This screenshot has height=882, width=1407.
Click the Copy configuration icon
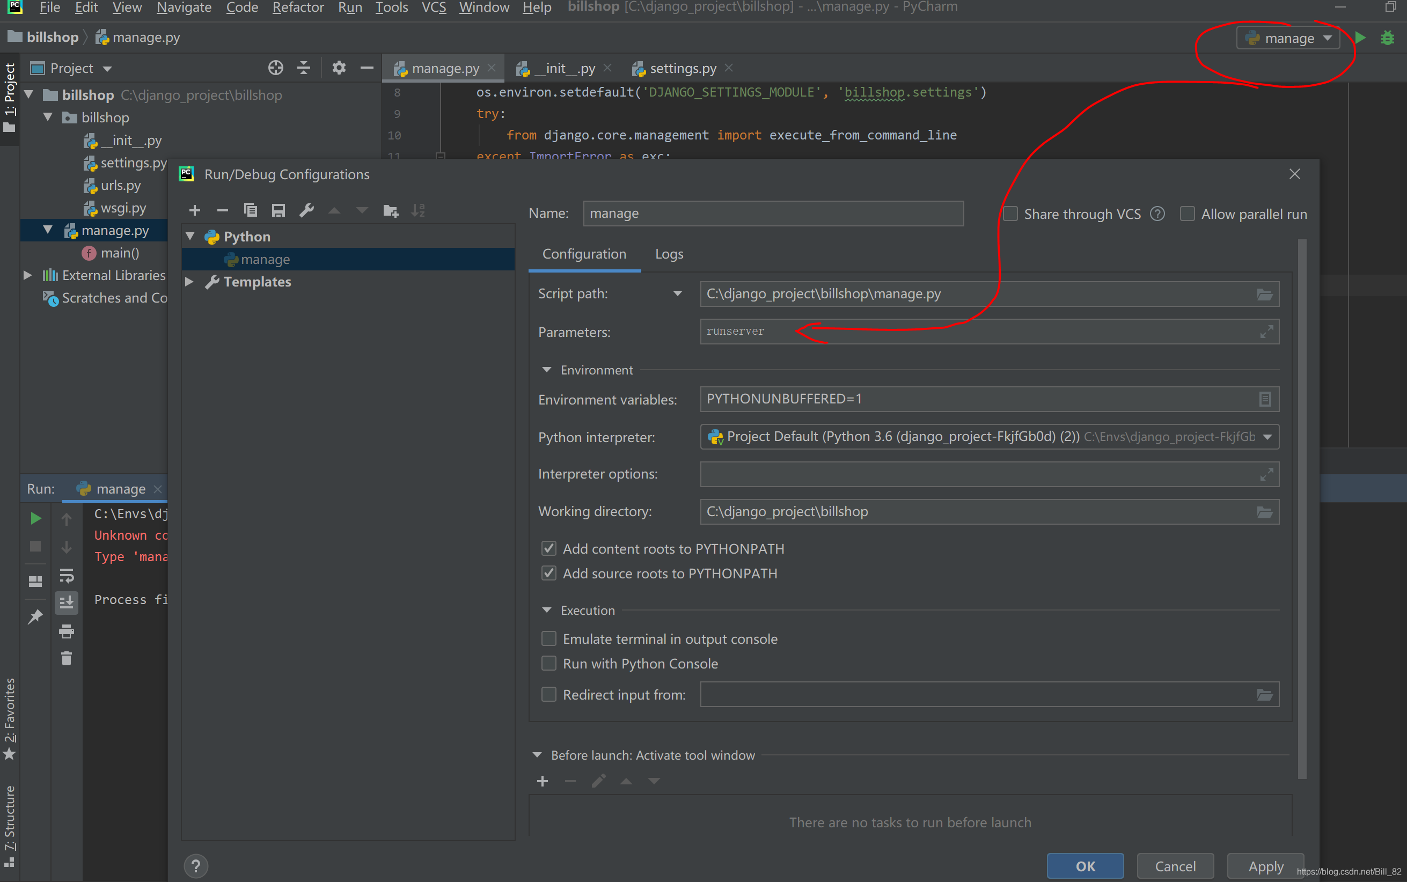[251, 210]
